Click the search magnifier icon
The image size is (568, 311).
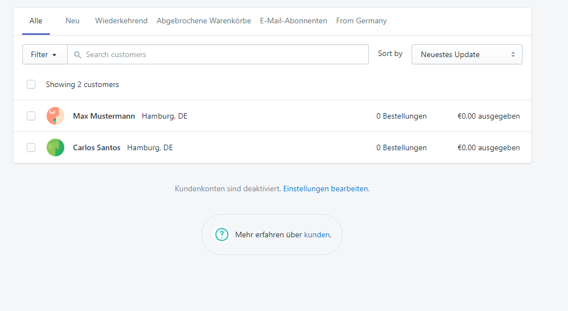pos(78,55)
